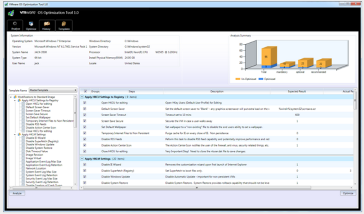364x214 pixels.
Task: Collapse Apply HKLM Settings group in table
Action: coord(82,159)
